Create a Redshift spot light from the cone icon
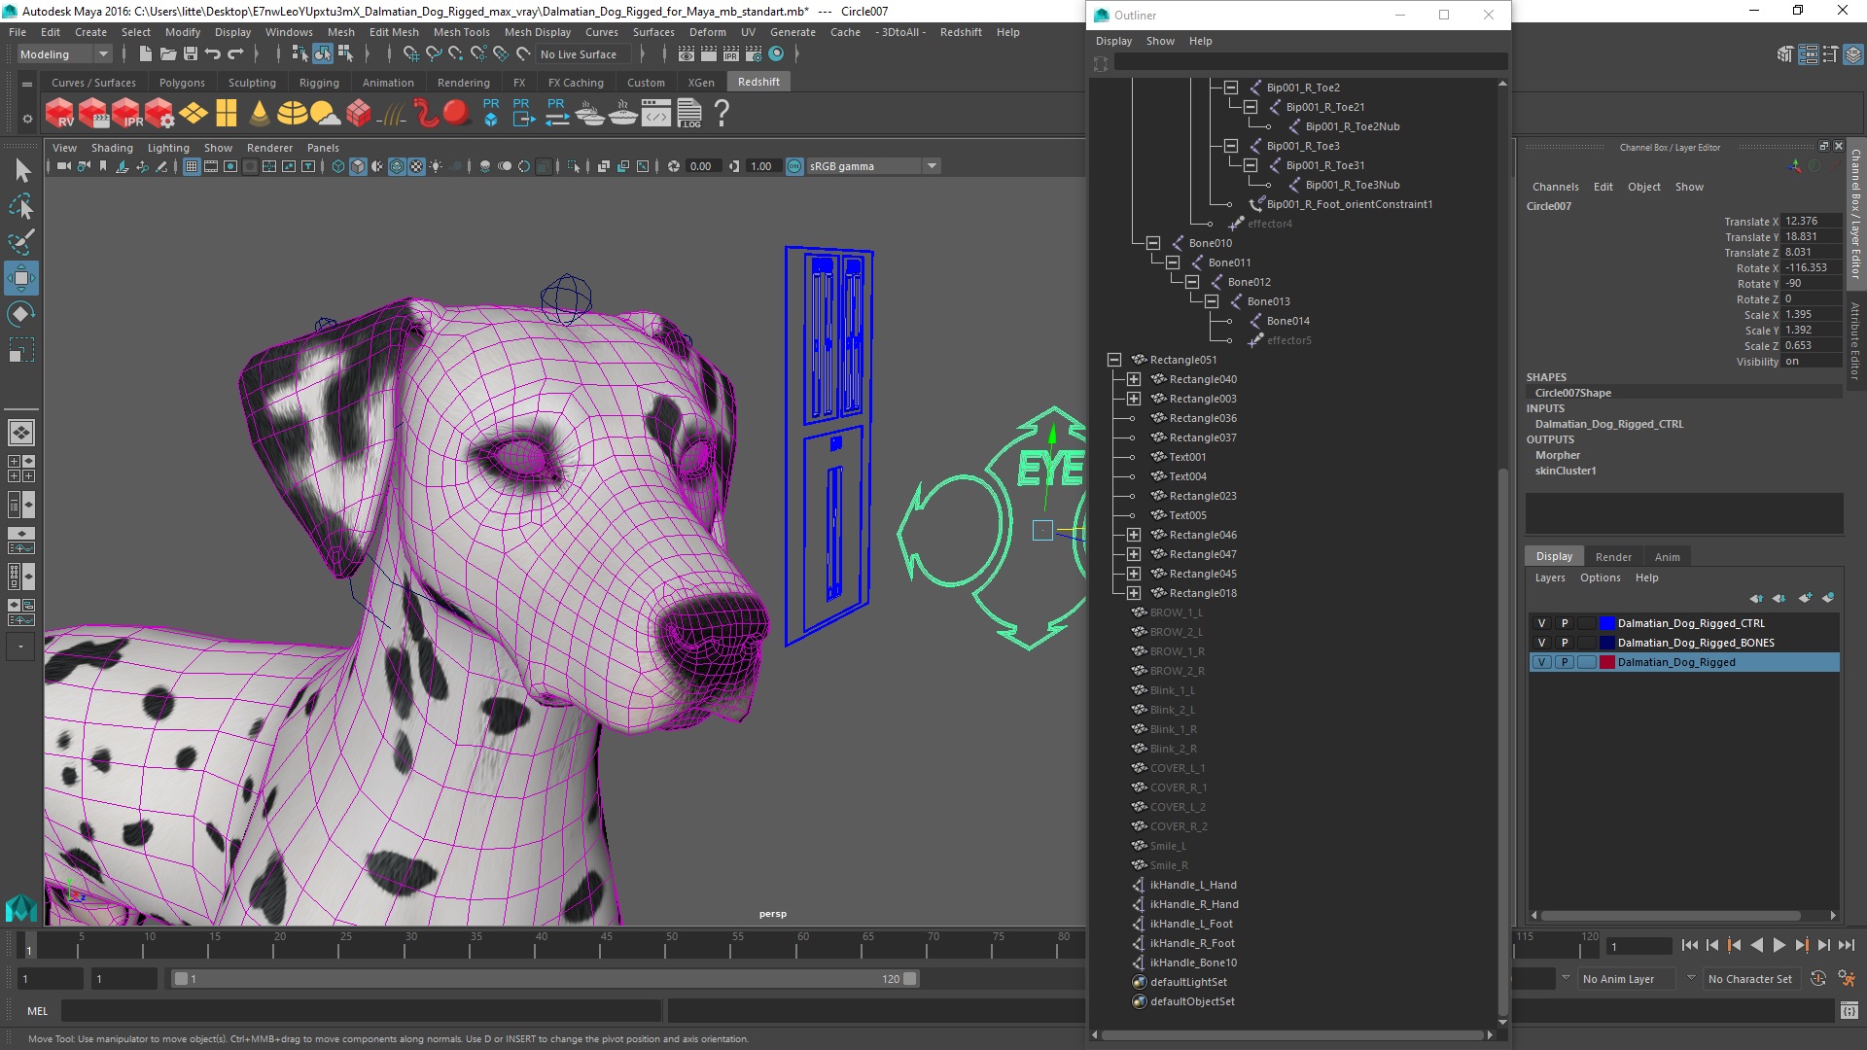1867x1050 pixels. (260, 114)
